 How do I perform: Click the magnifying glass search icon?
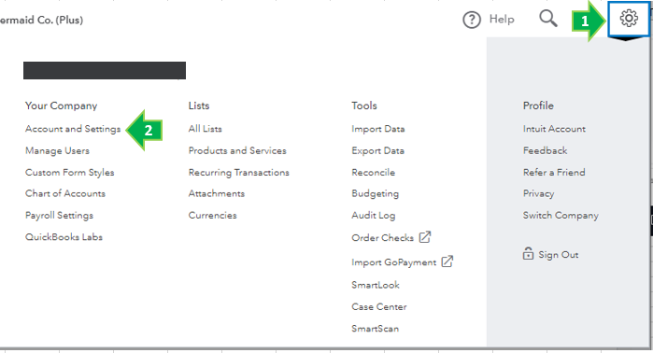[548, 19]
